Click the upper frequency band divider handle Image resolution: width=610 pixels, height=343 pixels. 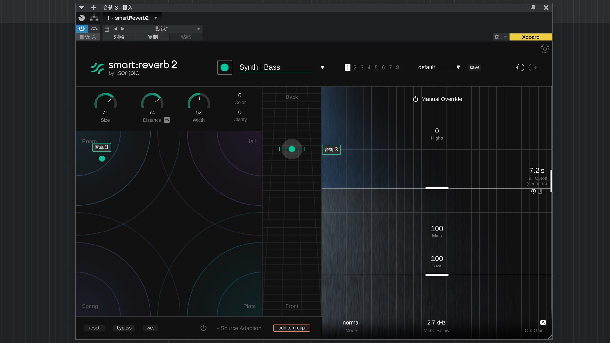tap(437, 188)
